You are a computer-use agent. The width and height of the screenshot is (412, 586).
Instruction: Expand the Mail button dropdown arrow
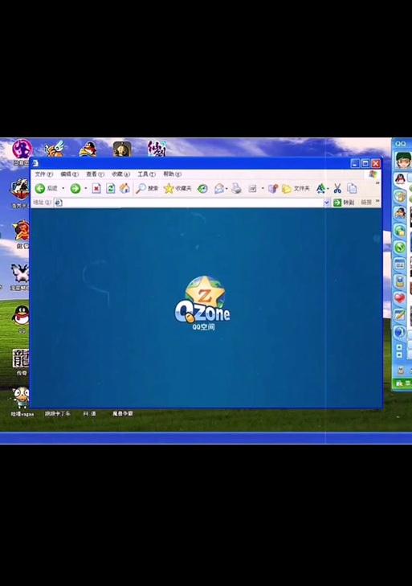tap(226, 189)
